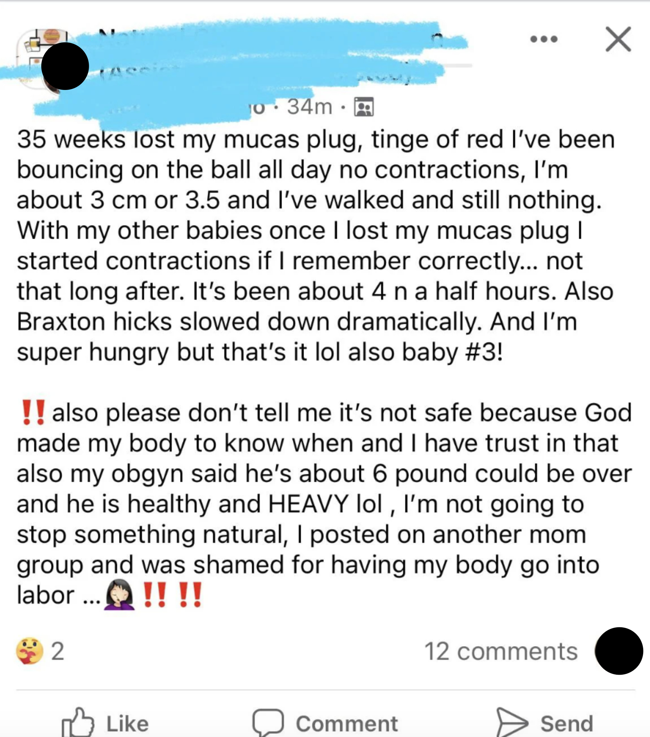Open the poster's round profile picture
Screen dimensions: 650x737
(x=65, y=66)
